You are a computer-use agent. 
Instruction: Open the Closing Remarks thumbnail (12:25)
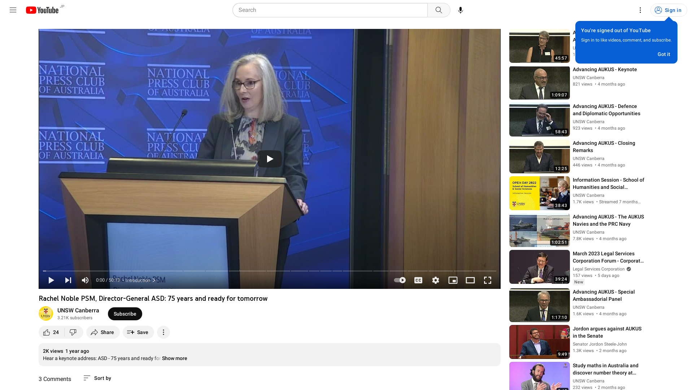(539, 156)
